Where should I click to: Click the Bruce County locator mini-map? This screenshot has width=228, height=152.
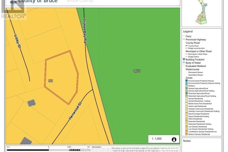click(202, 12)
